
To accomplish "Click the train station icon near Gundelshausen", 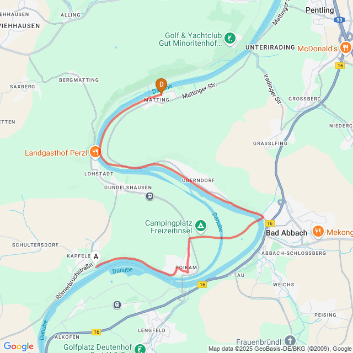I will (149, 196).
